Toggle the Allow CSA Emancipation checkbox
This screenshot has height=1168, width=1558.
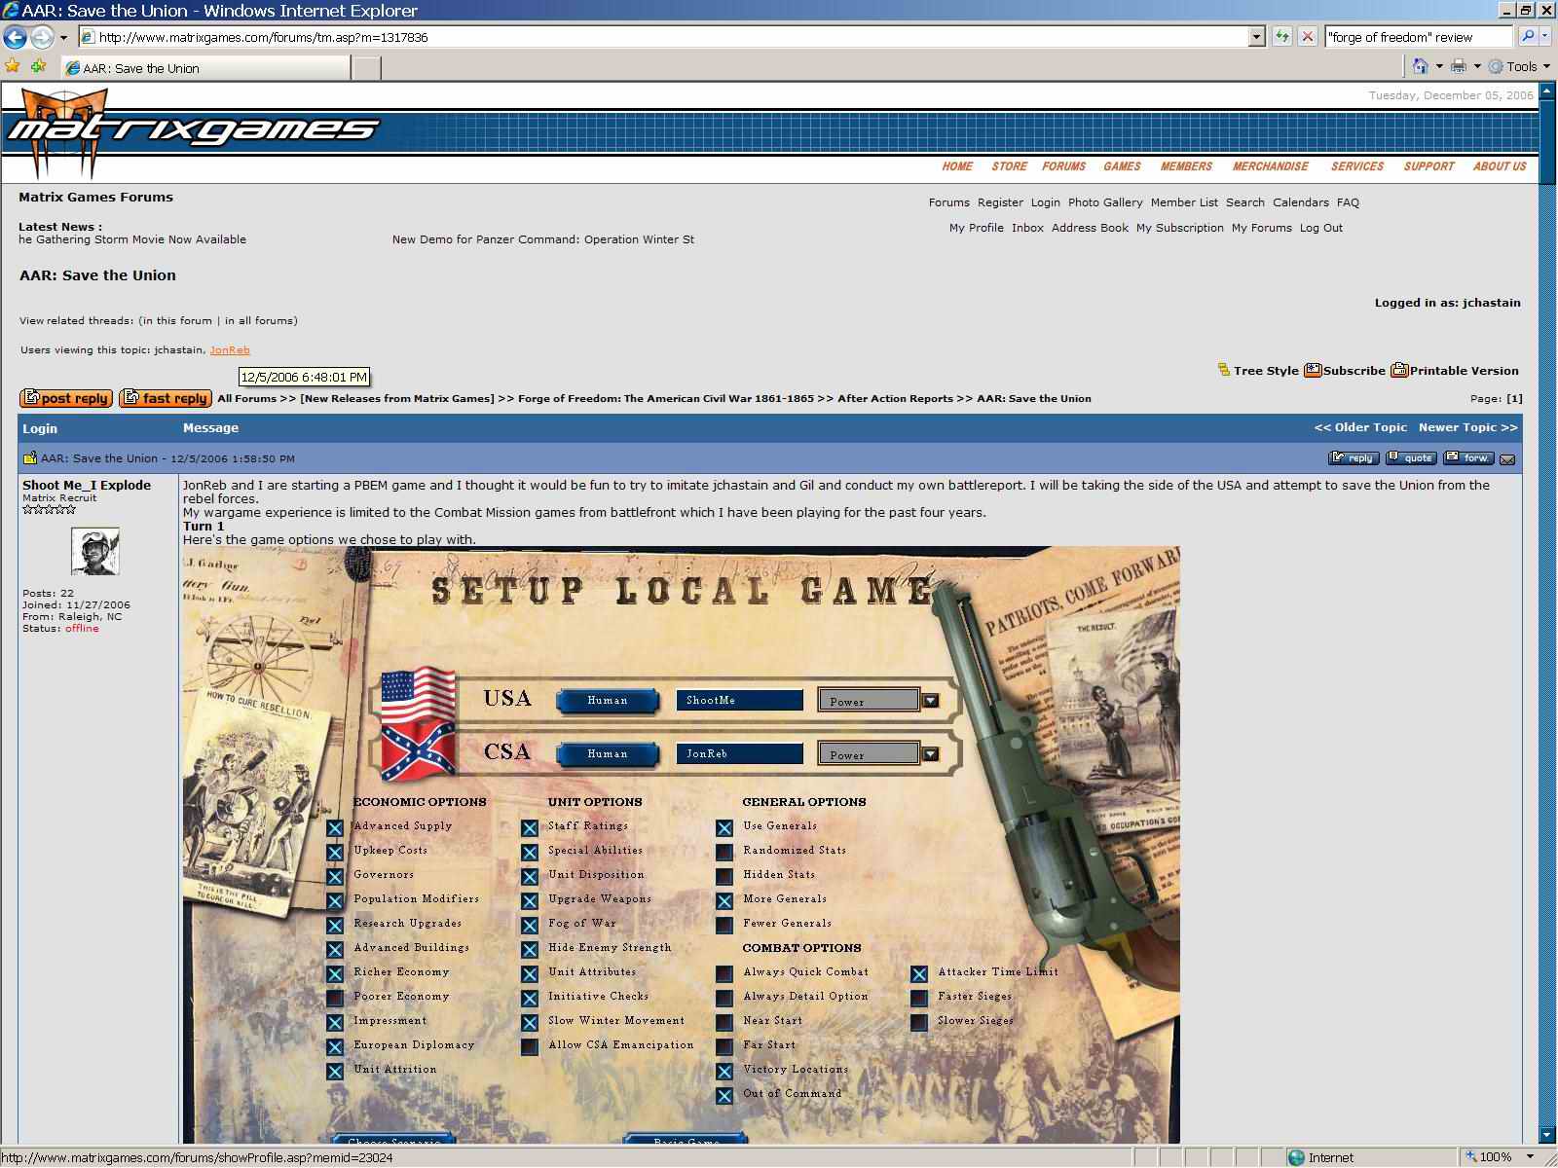[530, 1047]
